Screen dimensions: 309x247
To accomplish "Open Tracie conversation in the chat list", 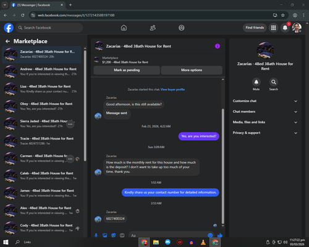I will 42,141.
